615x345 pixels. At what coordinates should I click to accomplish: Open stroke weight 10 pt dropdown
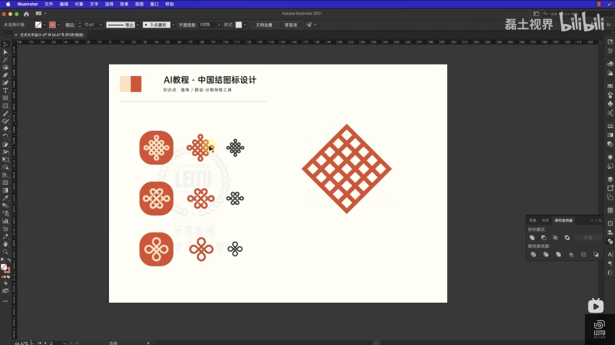pyautogui.click(x=101, y=25)
